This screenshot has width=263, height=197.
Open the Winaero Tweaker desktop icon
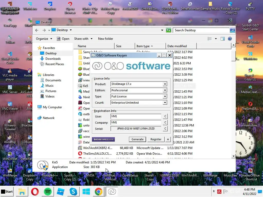coord(10,125)
